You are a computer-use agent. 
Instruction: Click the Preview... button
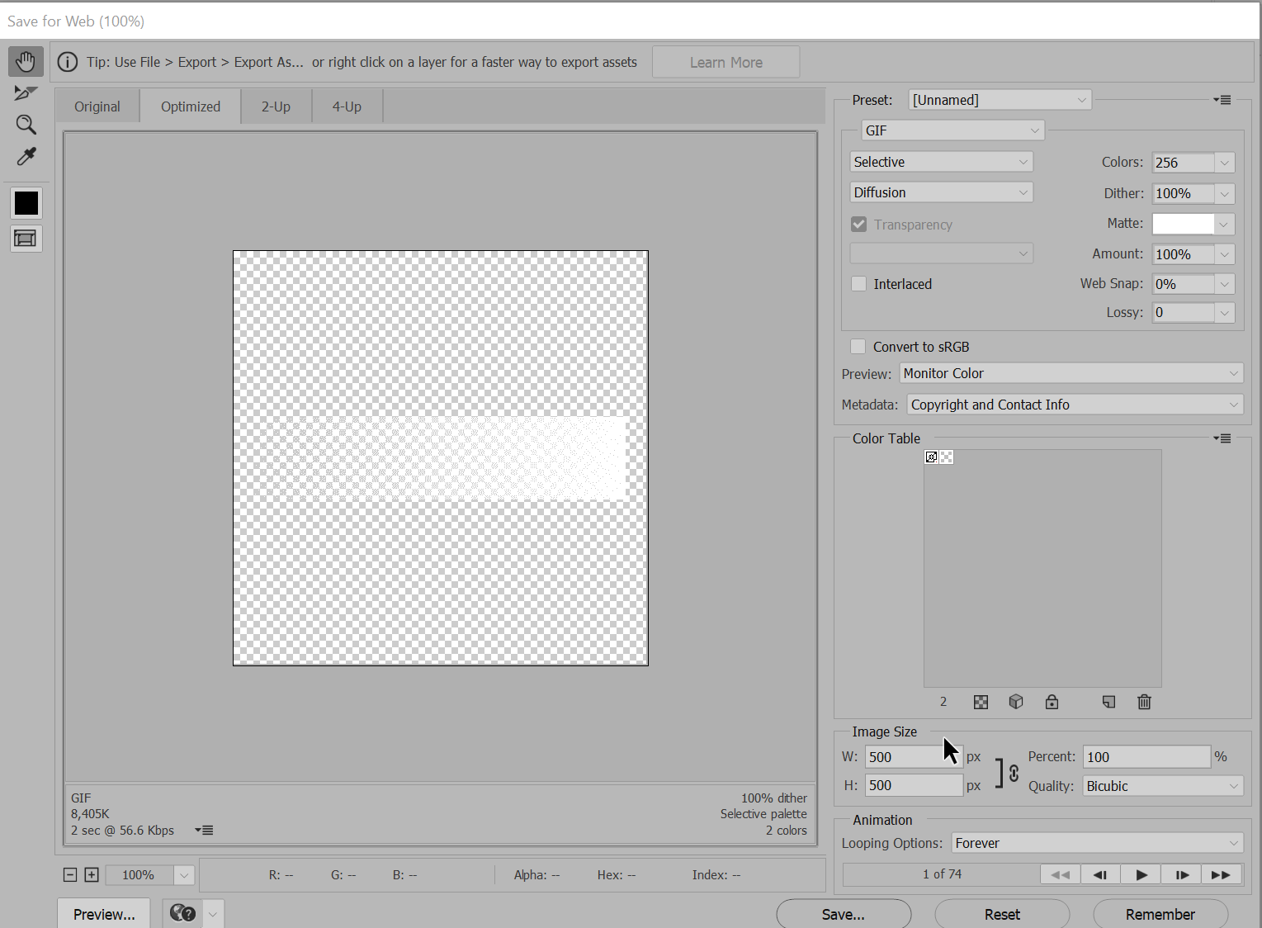tap(104, 914)
